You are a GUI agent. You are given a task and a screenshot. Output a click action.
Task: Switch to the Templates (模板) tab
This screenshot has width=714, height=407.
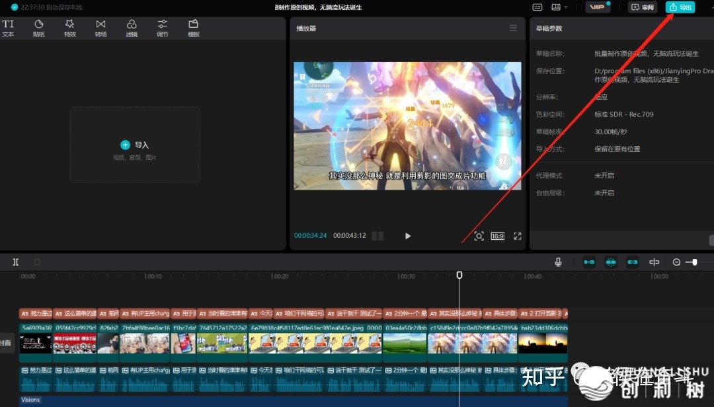(x=193, y=28)
